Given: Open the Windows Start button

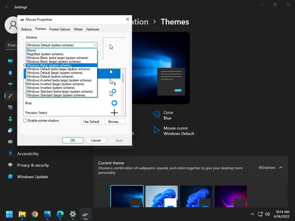Looking at the screenshot, I should pos(9,214).
